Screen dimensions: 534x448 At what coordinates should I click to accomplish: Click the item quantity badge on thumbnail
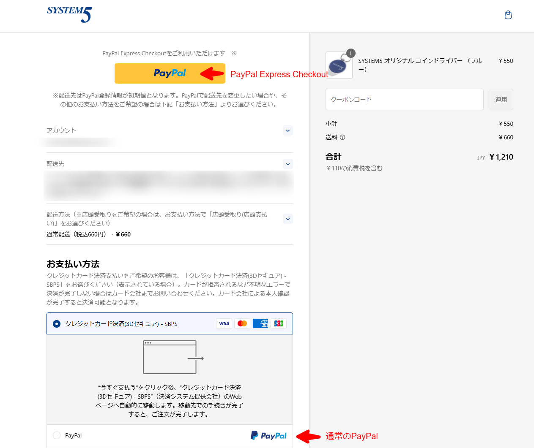point(351,53)
